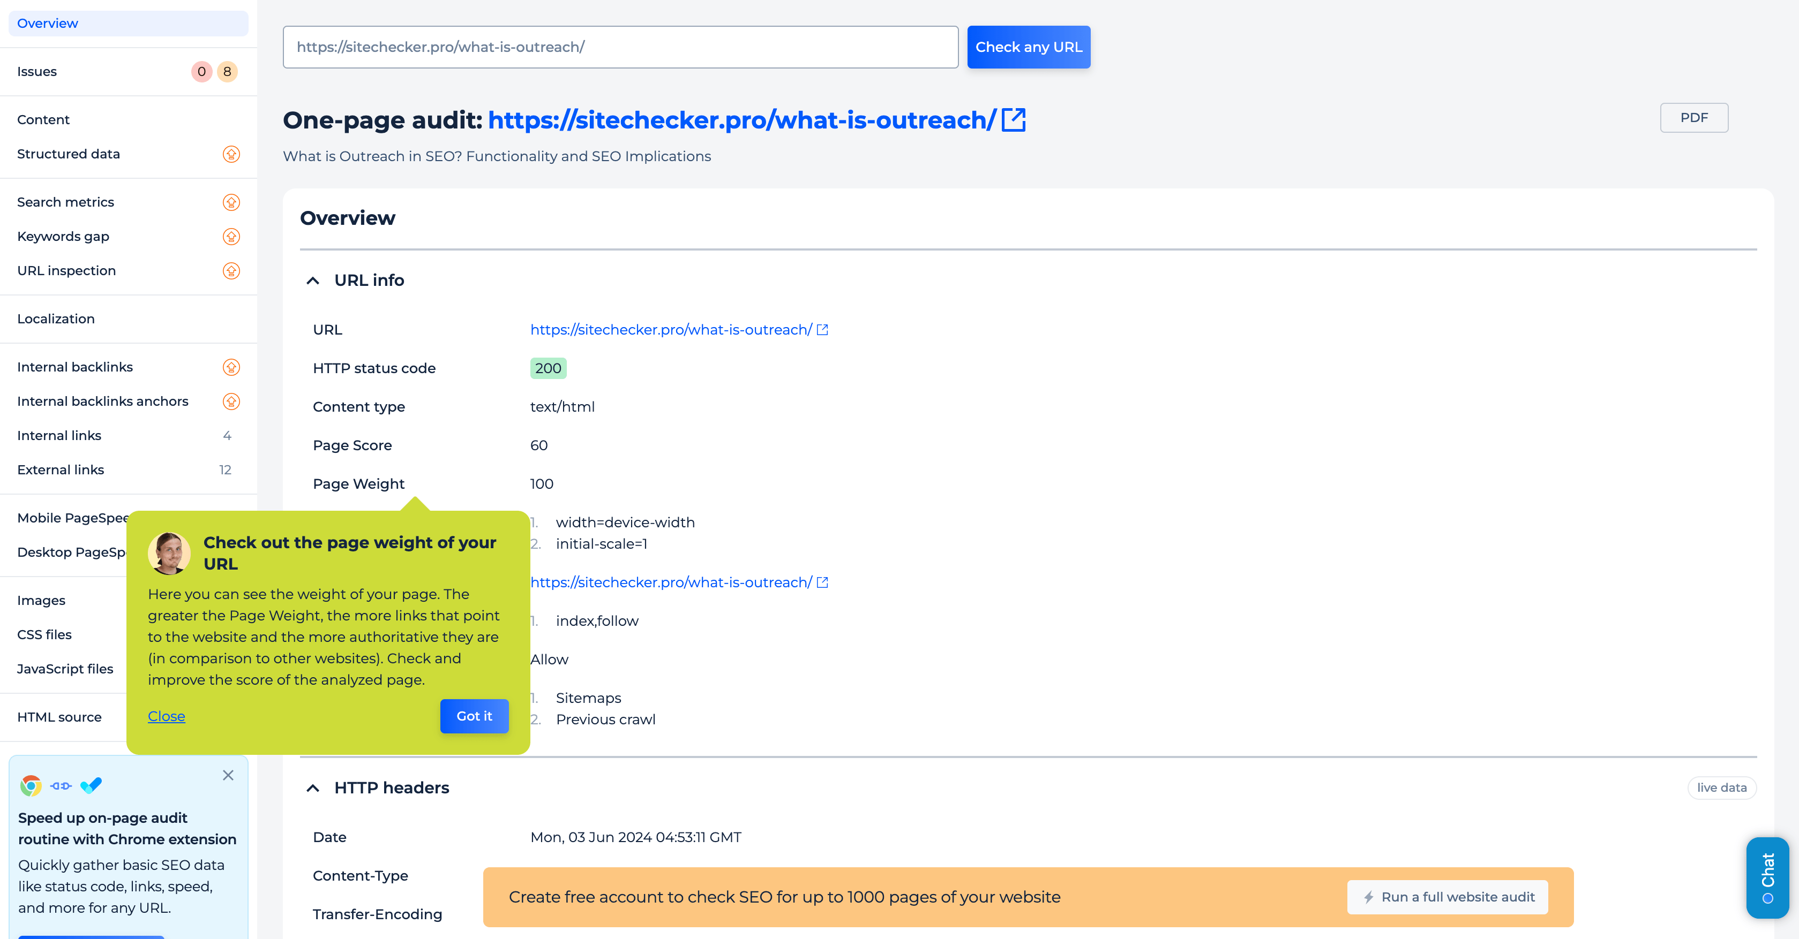The image size is (1799, 939).
Task: Click the Page Score value 60
Action: pos(538,446)
